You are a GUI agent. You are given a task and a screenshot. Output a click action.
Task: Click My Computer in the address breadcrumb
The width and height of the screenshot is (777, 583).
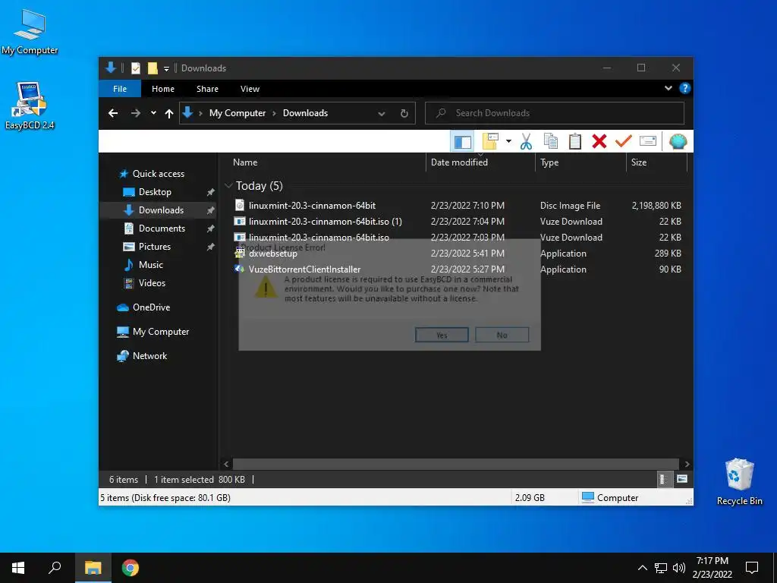pos(238,113)
